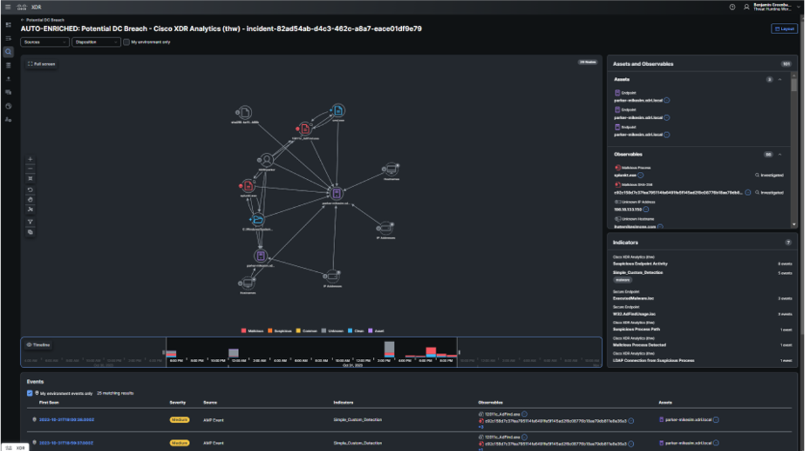The height and width of the screenshot is (451, 805).
Task: Enter Full screen graph view
Action: 42,64
